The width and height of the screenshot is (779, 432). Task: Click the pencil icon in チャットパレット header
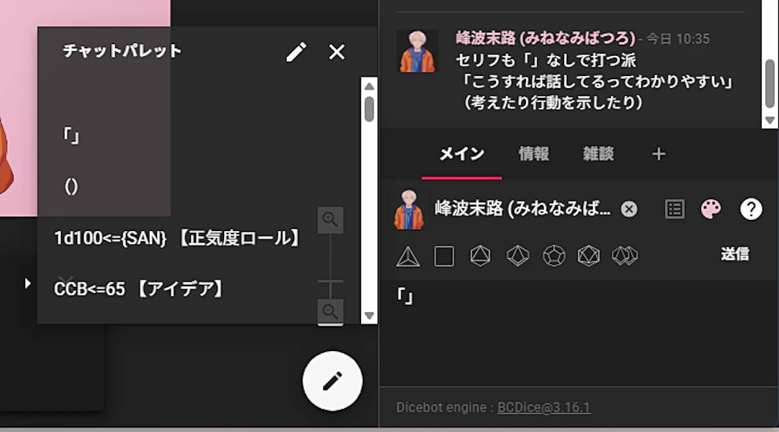pyautogui.click(x=296, y=52)
